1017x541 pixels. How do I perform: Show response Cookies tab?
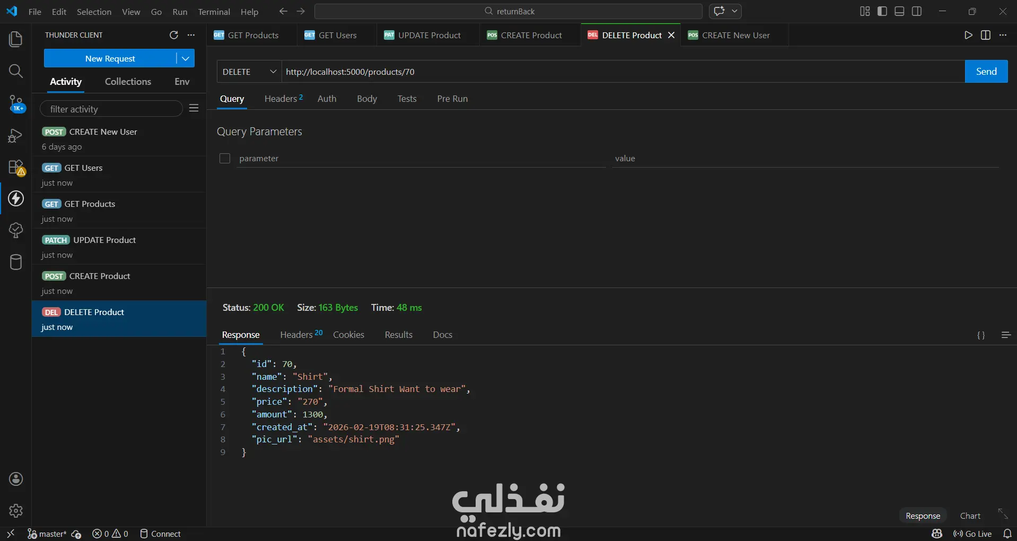(x=348, y=335)
